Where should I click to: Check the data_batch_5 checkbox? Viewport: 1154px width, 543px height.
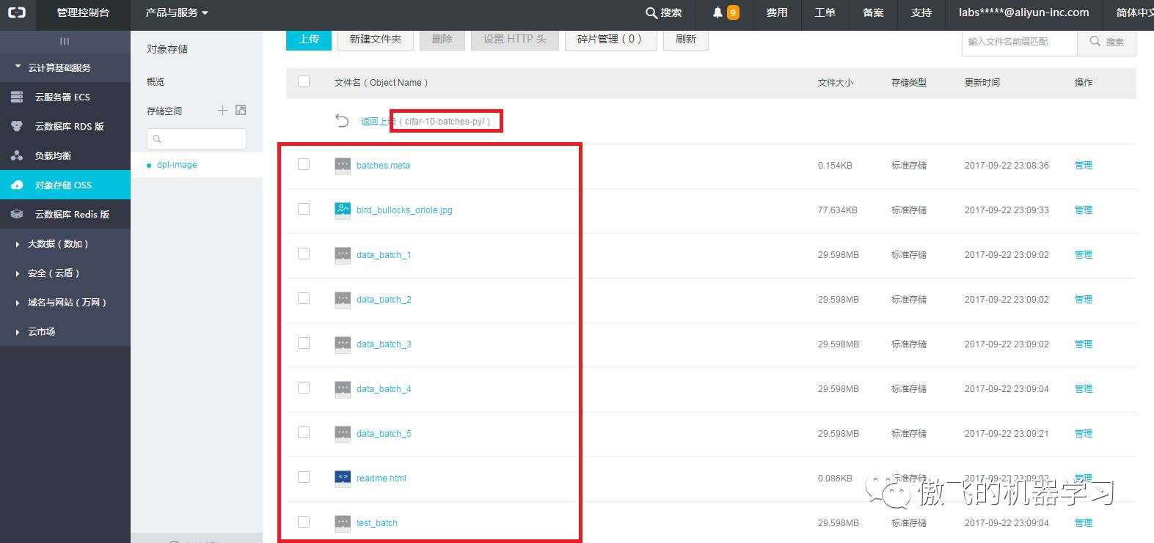point(304,432)
